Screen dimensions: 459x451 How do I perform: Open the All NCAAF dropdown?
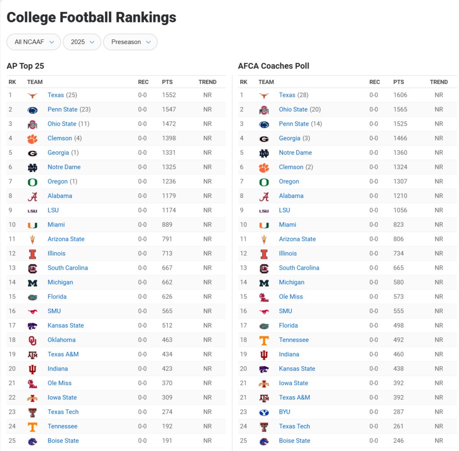34,42
